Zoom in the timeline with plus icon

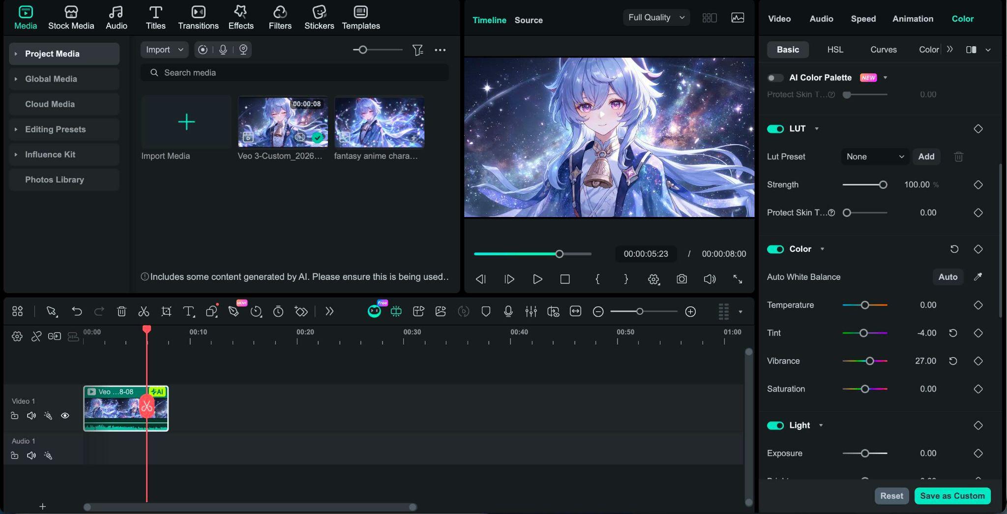point(690,311)
